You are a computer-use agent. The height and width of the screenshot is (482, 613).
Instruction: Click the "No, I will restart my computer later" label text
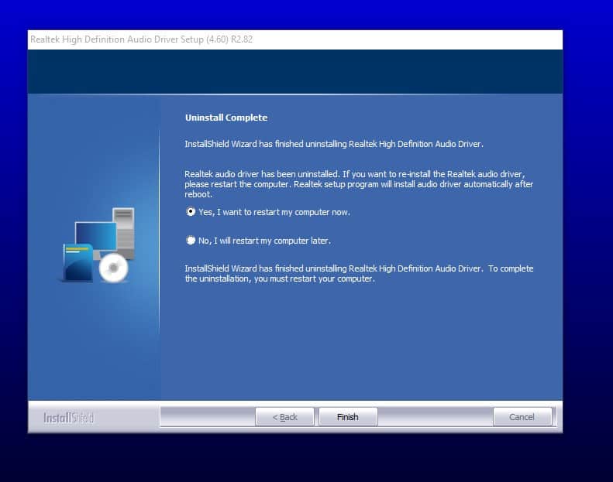(x=264, y=241)
